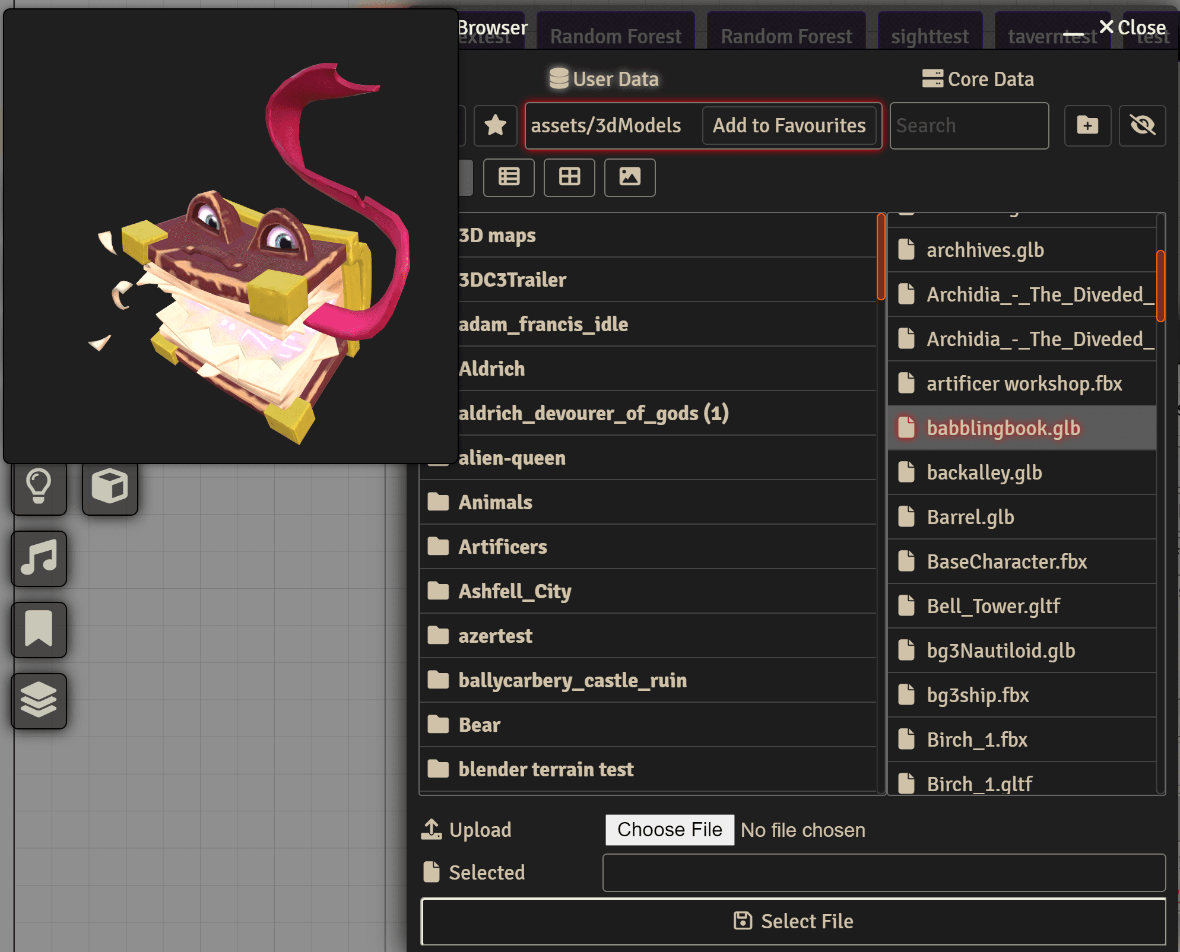Open the Ashfell_City folder
The height and width of the screenshot is (952, 1180).
[514, 591]
